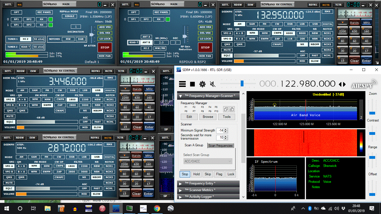
Task: Click green indicator in the RSPDUO & RSP2 Main window
Action: pyautogui.click(x=168, y=20)
